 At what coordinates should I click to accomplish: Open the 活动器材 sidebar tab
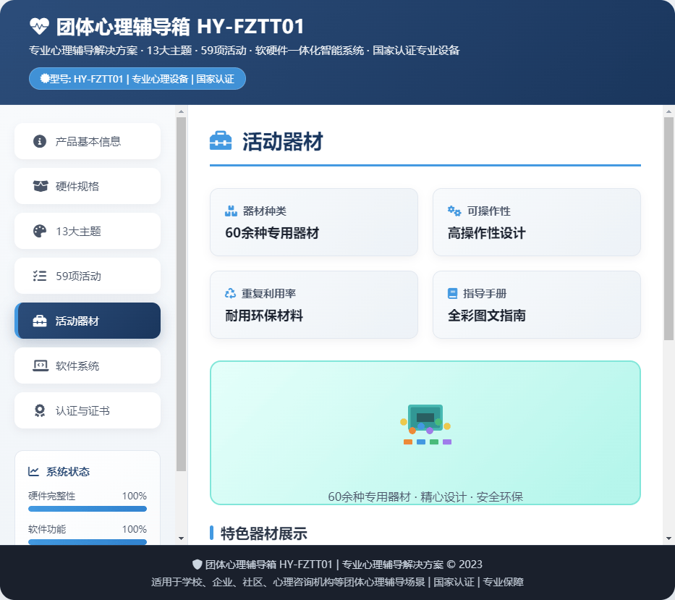pos(88,321)
